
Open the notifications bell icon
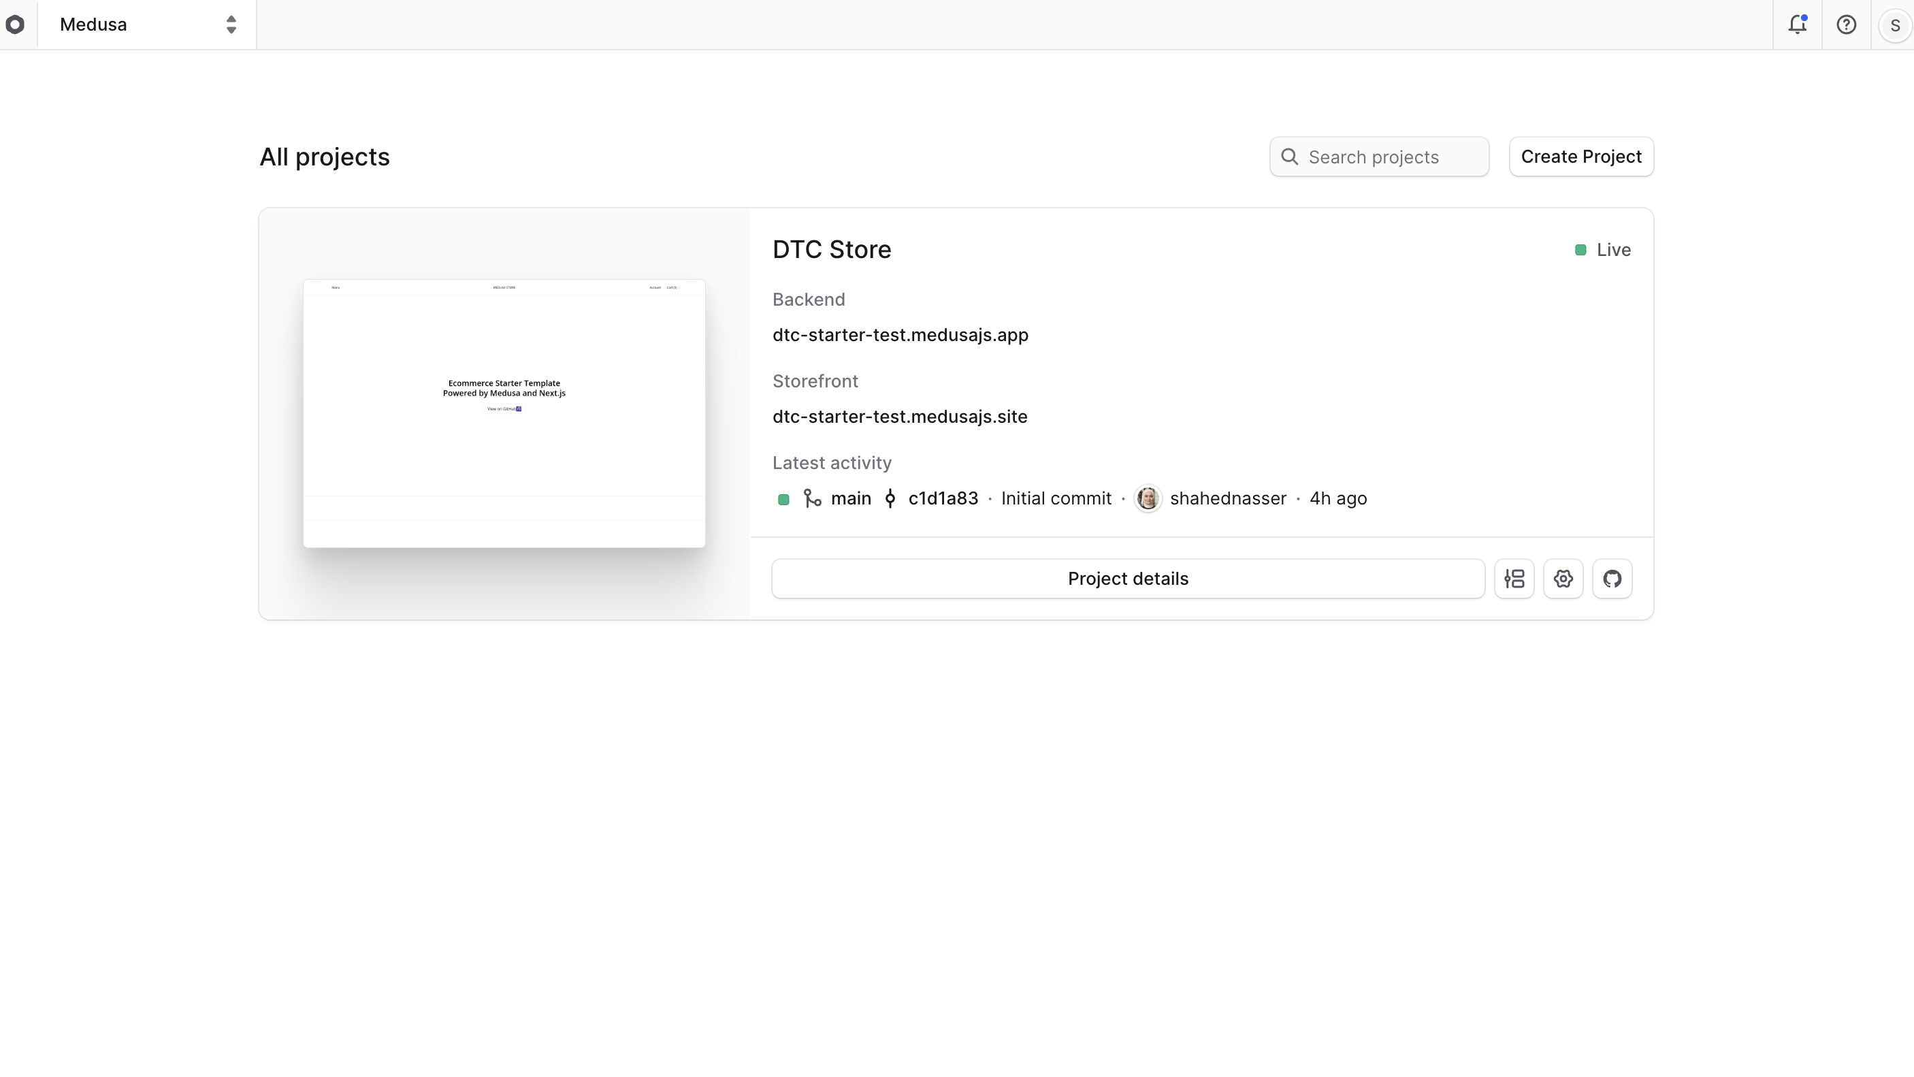(x=1798, y=25)
